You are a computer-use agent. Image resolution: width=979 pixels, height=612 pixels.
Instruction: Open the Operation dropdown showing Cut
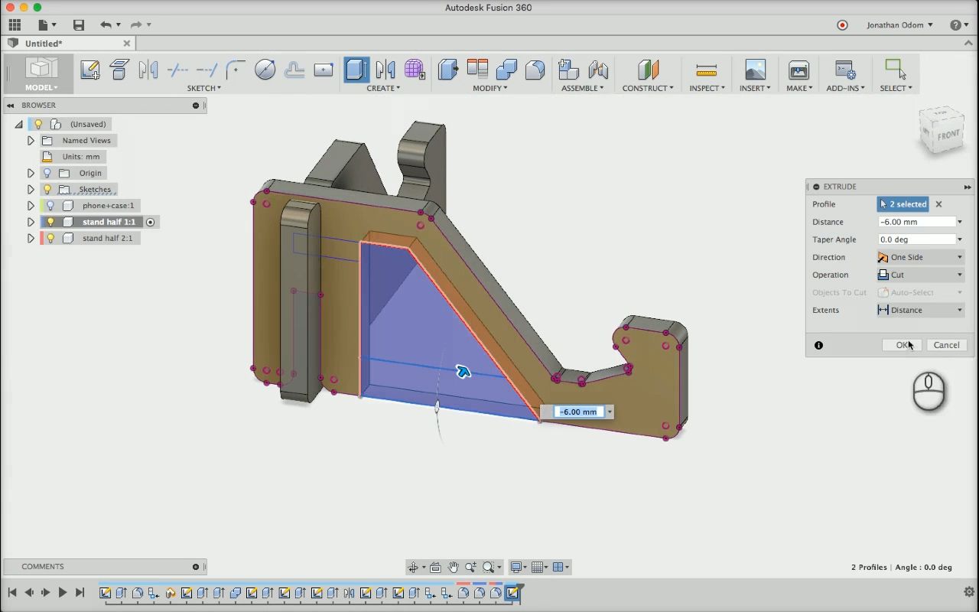[x=921, y=275]
